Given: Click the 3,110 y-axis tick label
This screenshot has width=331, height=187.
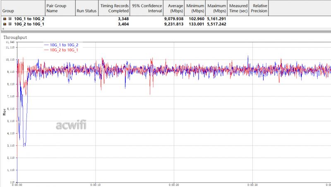Looking at the screenshot, I should pyautogui.click(x=11, y=146).
